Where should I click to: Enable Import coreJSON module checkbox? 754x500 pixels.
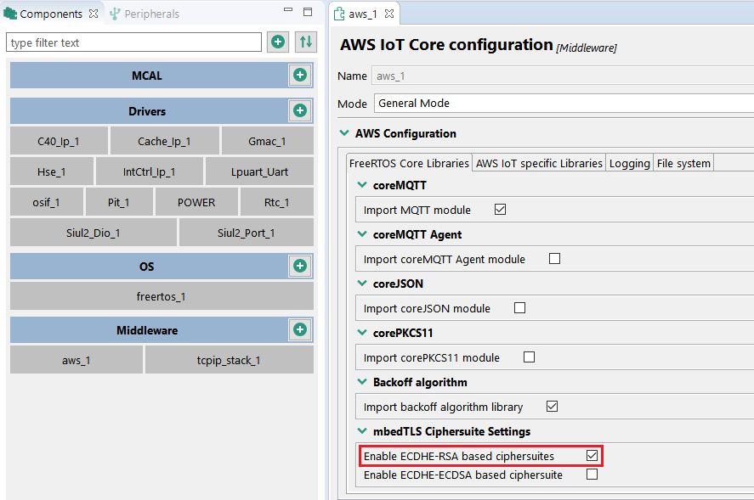click(519, 308)
